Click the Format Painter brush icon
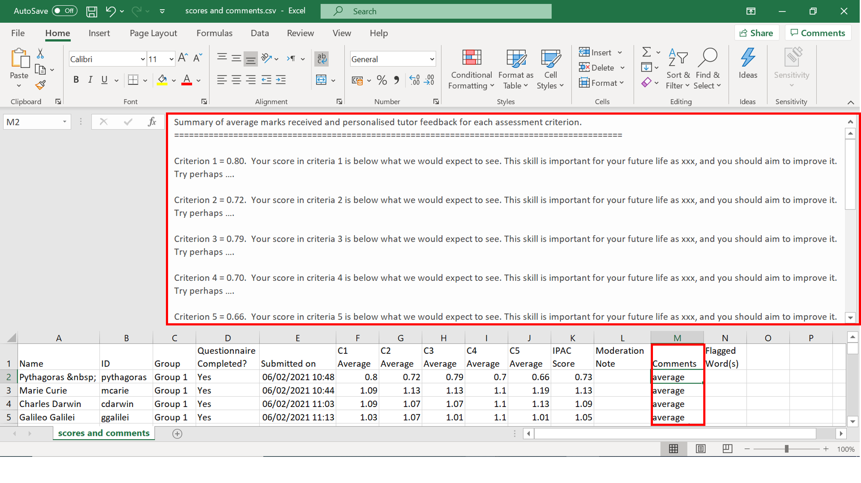 (x=40, y=85)
